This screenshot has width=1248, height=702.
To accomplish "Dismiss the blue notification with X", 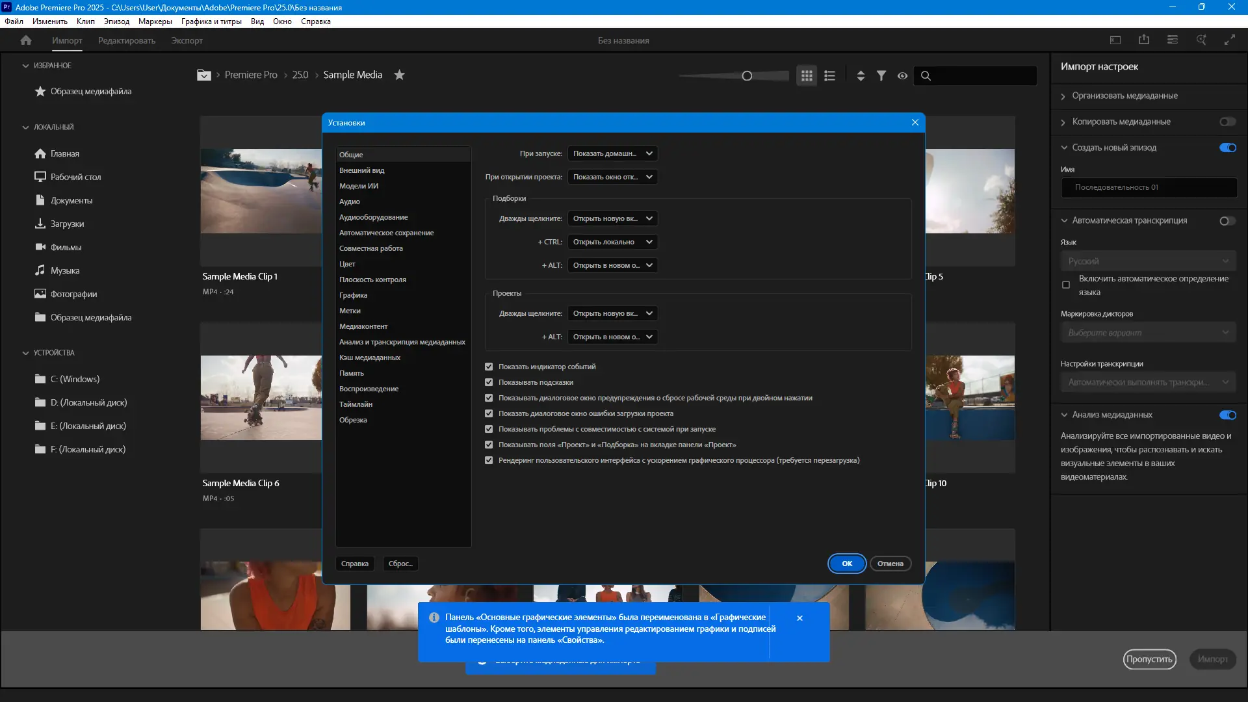I will pos(799,618).
